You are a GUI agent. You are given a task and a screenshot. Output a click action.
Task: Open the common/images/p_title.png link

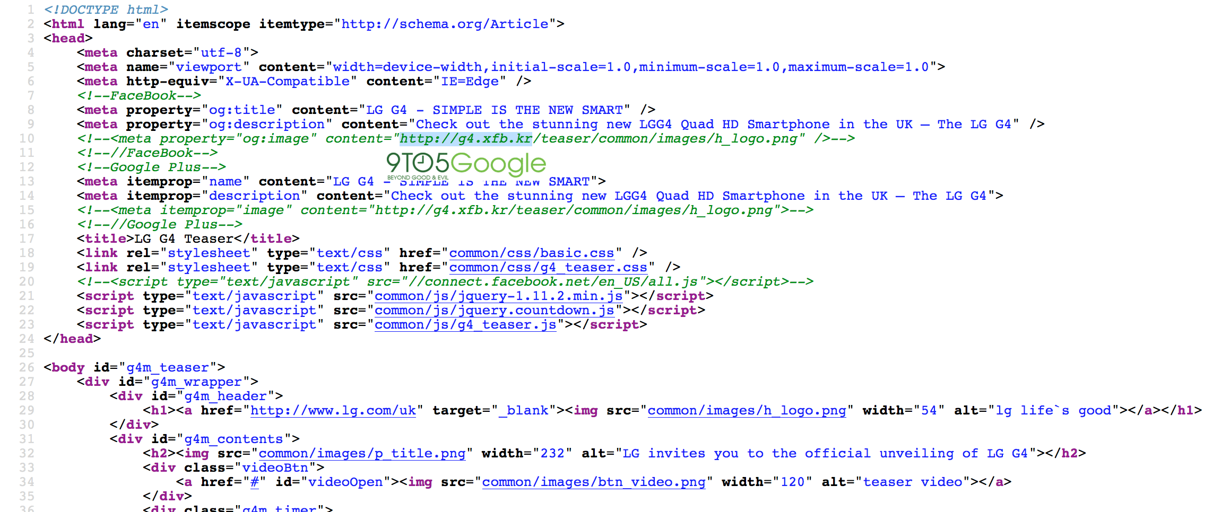click(x=362, y=454)
